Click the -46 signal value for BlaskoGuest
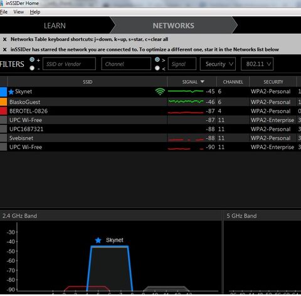301x296 pixels. pyautogui.click(x=210, y=102)
